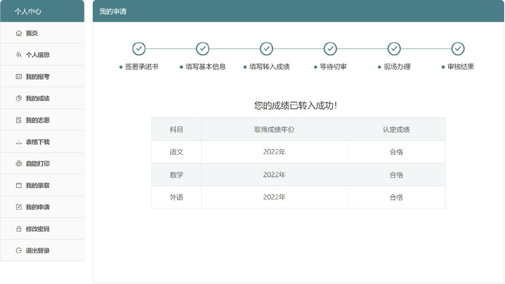Click the 语文 subject row cell
Image resolution: width=505 pixels, height=284 pixels.
click(x=176, y=152)
